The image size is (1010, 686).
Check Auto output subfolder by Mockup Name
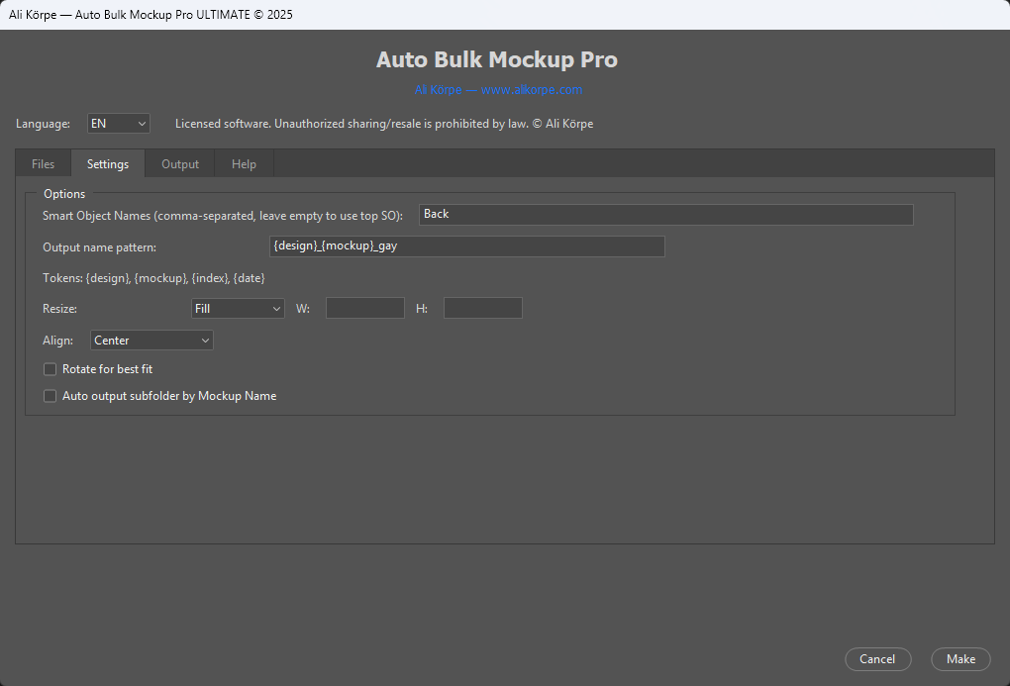click(x=50, y=396)
